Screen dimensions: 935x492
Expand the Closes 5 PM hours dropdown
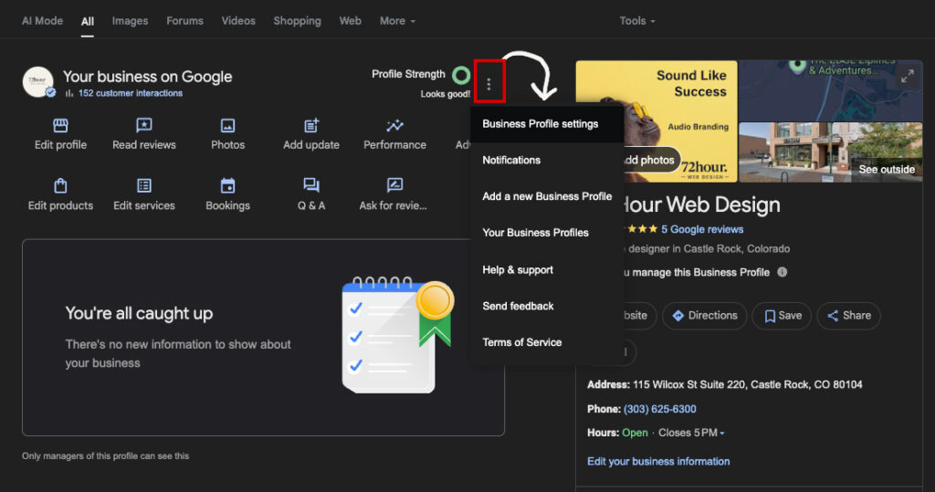[691, 433]
